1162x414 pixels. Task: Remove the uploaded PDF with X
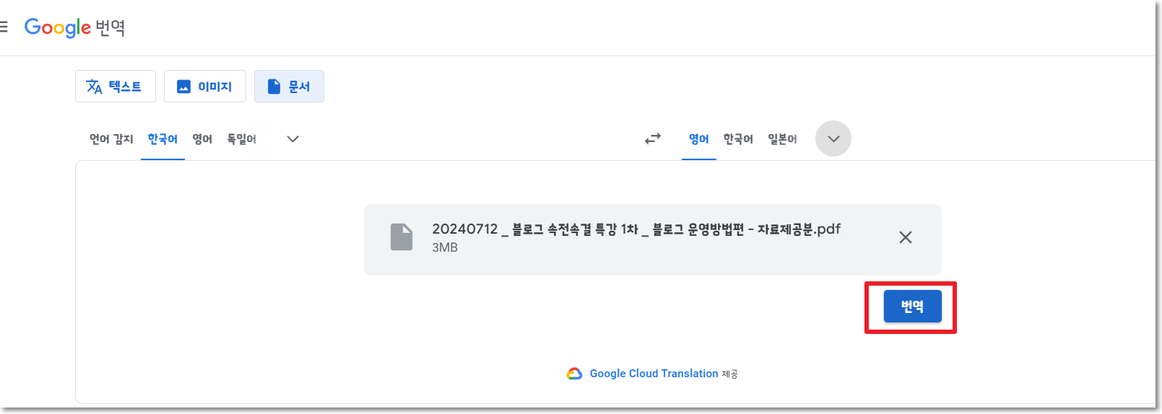(x=906, y=237)
